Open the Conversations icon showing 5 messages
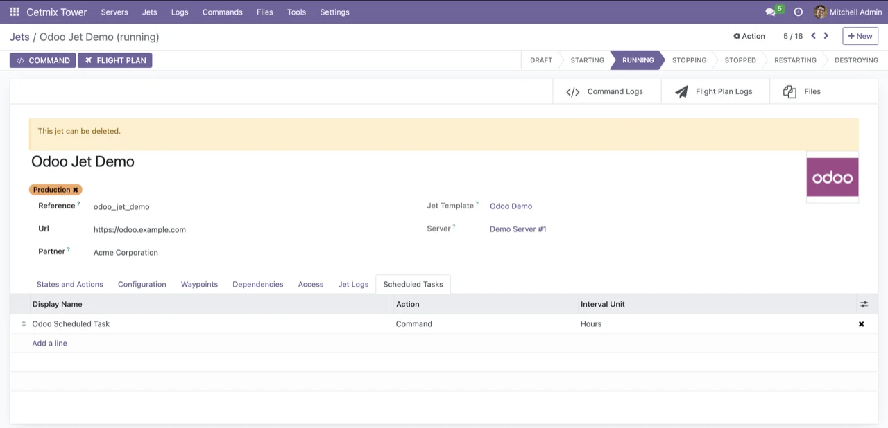Image resolution: width=888 pixels, height=428 pixels. coord(770,12)
